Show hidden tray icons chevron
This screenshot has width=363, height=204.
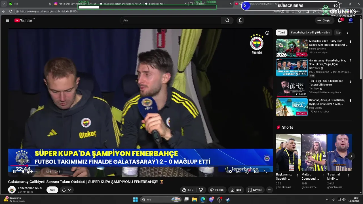327,199
